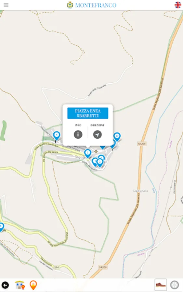Select map marker number 7
183x292 pixels.
tap(94, 162)
